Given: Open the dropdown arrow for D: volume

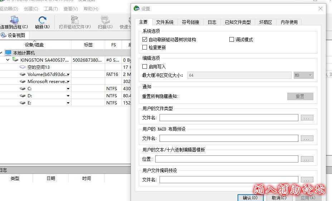Looking at the screenshot, I should point(68,96).
